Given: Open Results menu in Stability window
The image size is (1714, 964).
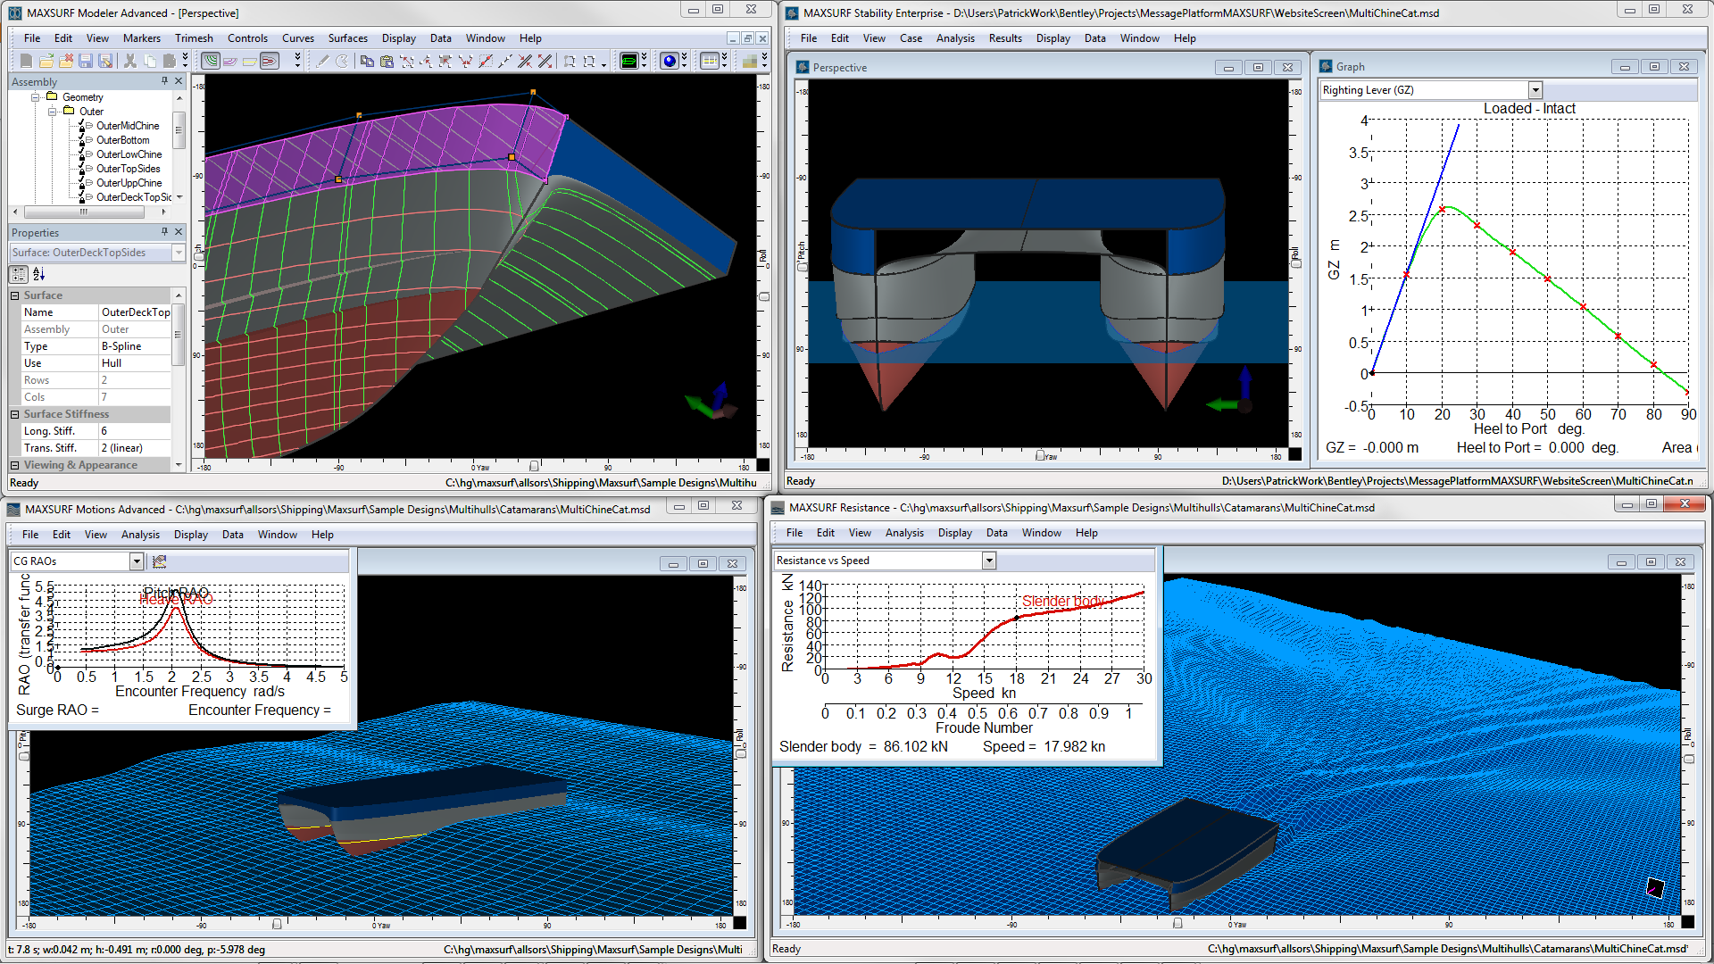Looking at the screenshot, I should tap(1005, 38).
